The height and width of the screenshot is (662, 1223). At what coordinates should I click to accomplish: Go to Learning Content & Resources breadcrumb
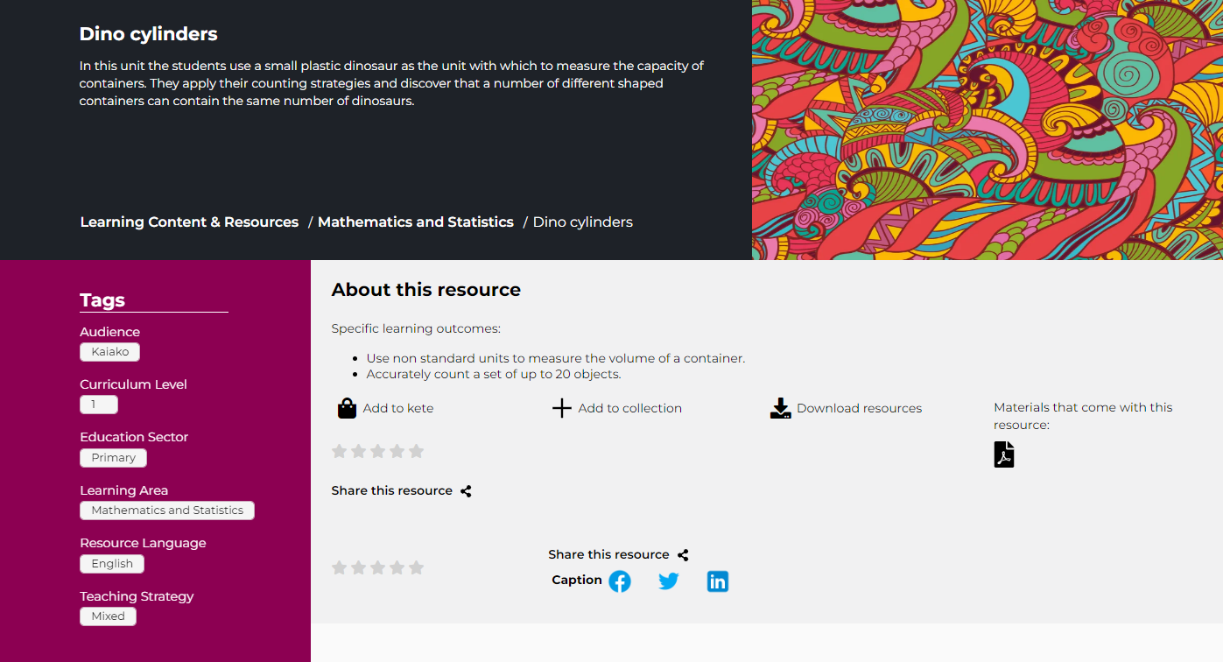[x=189, y=222]
